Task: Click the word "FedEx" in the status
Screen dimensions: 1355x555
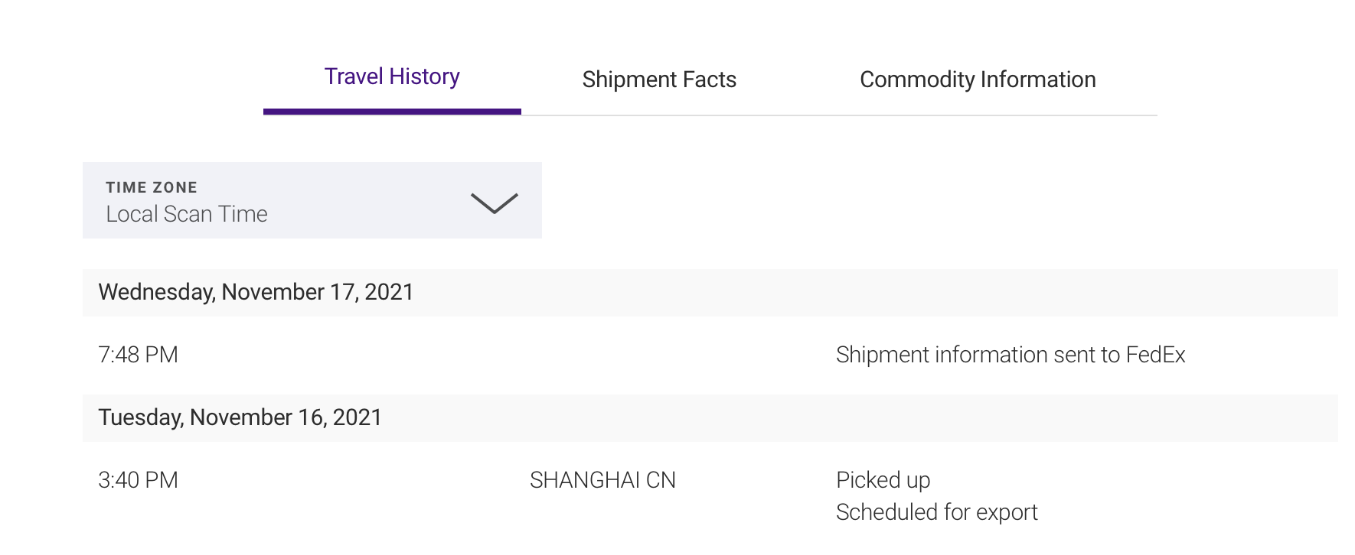Action: point(1155,355)
